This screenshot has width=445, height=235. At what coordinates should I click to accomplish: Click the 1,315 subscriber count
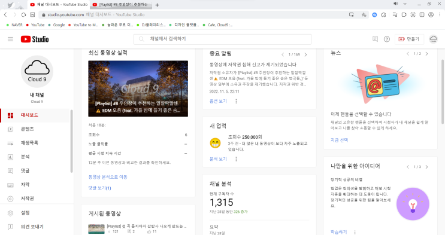click(x=222, y=202)
